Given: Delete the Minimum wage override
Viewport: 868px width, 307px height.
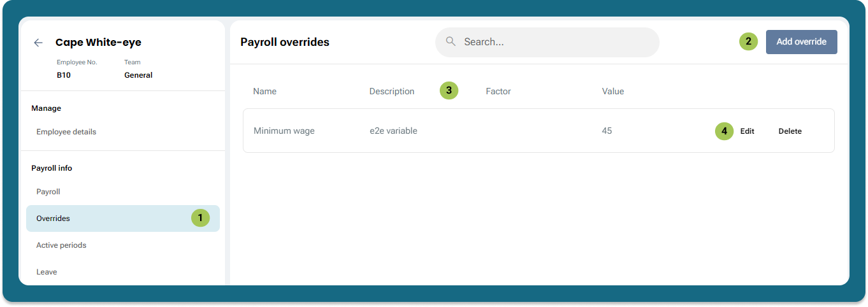Looking at the screenshot, I should pyautogui.click(x=790, y=131).
